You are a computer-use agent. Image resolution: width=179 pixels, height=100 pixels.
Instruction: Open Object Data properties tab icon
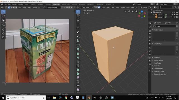coord(150,57)
